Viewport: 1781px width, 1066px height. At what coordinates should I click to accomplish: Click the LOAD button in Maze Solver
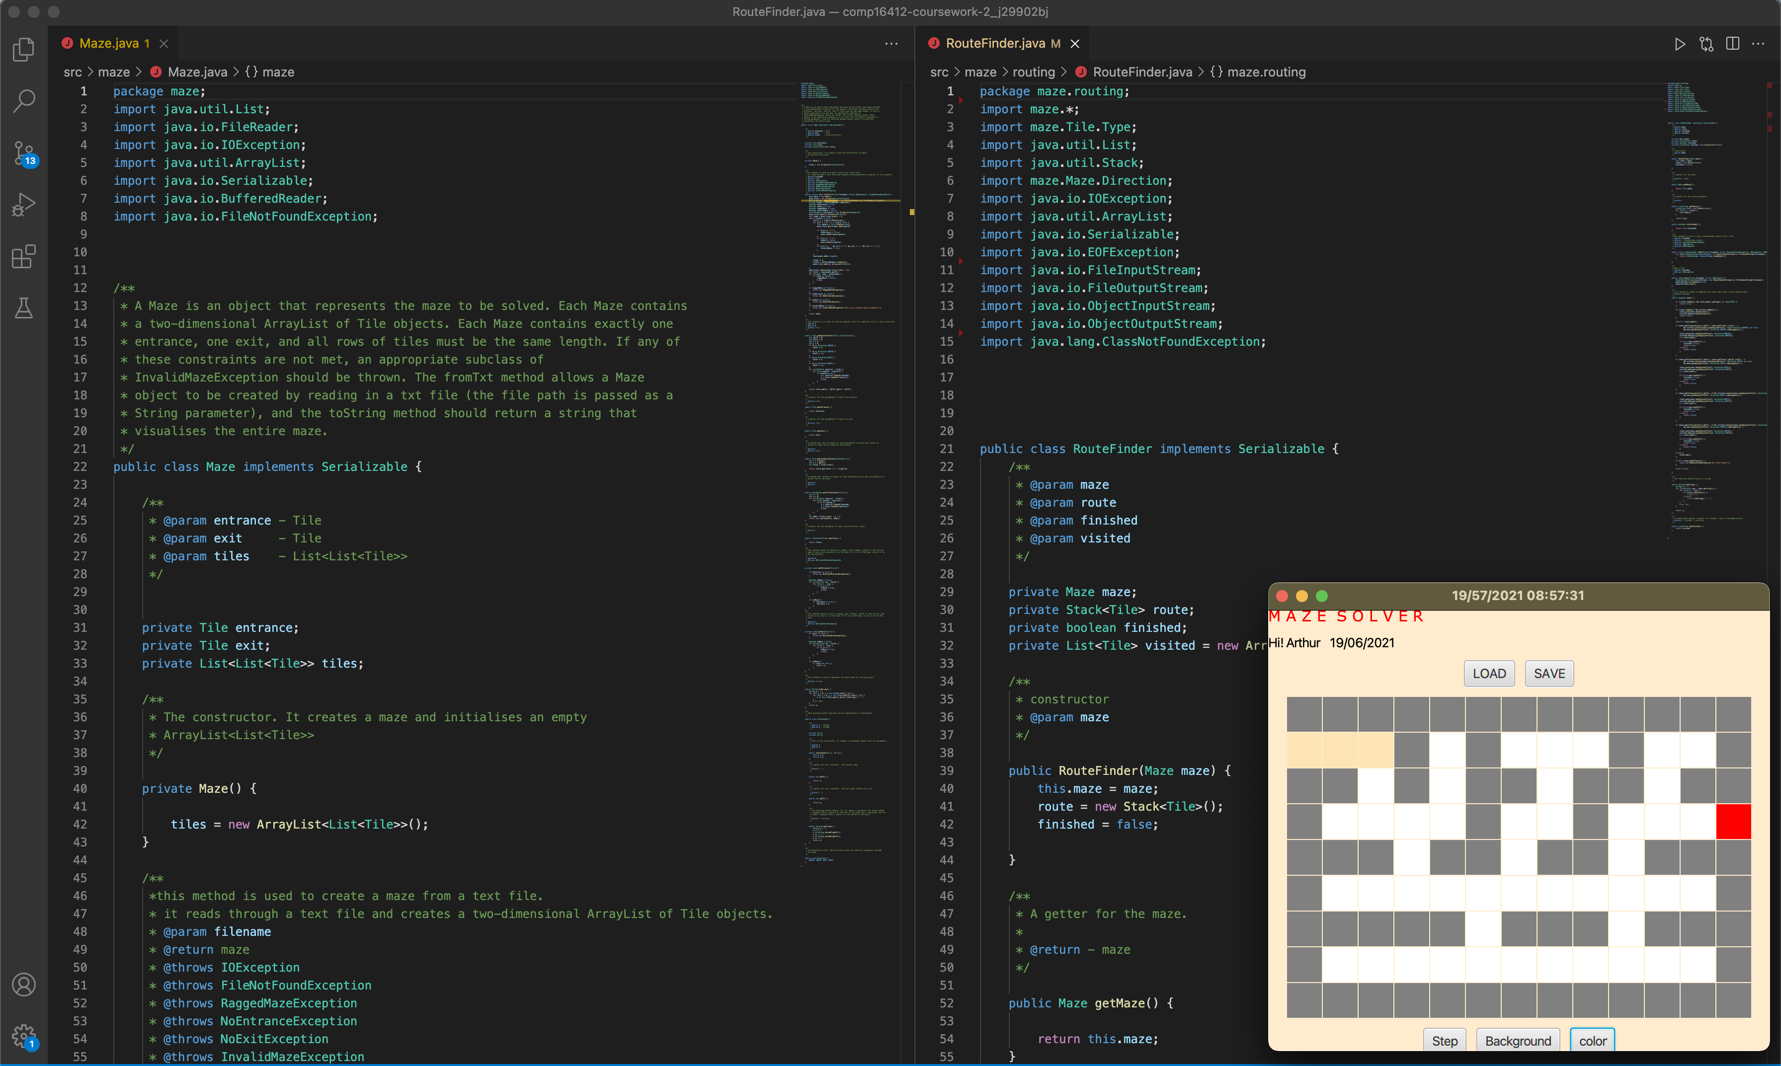(x=1489, y=674)
